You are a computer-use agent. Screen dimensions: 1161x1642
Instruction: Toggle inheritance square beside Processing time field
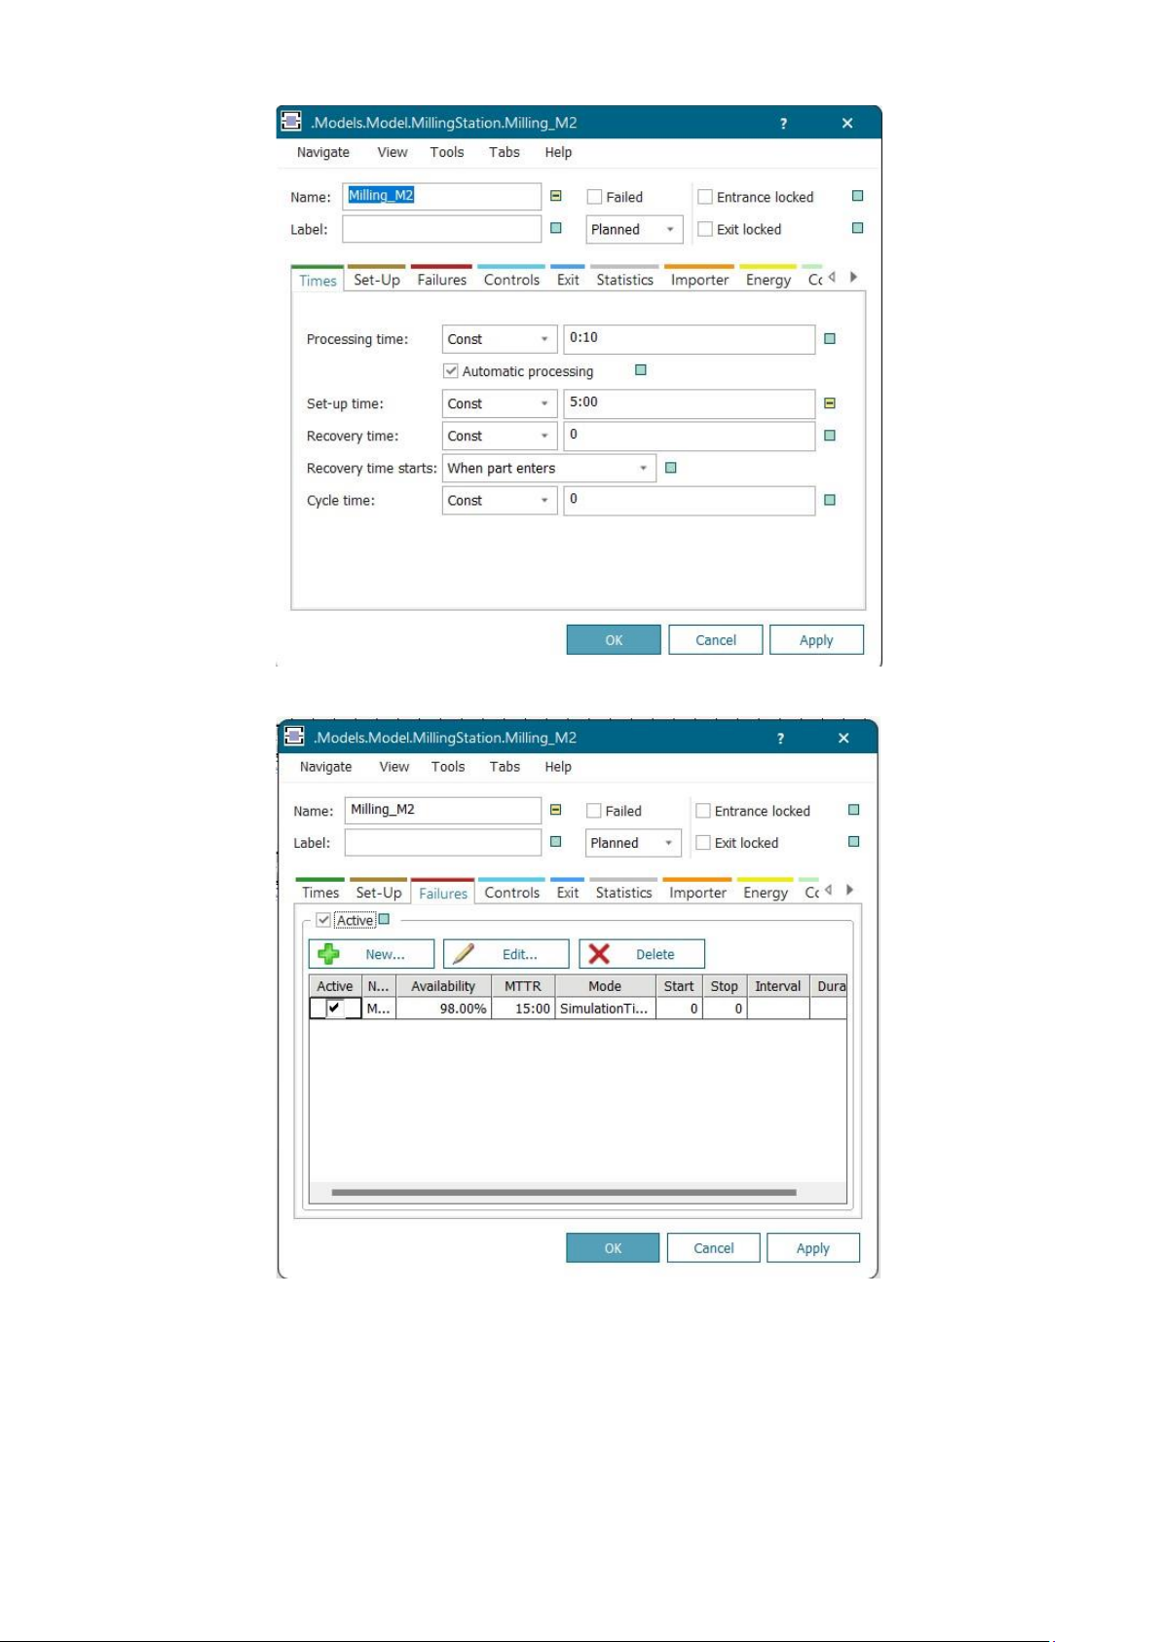click(x=830, y=339)
